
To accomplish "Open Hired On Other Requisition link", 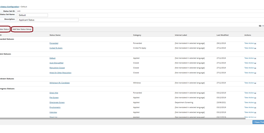I will (x=60, y=73).
